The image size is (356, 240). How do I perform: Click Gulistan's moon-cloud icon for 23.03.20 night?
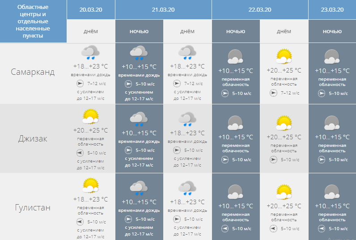332,192
